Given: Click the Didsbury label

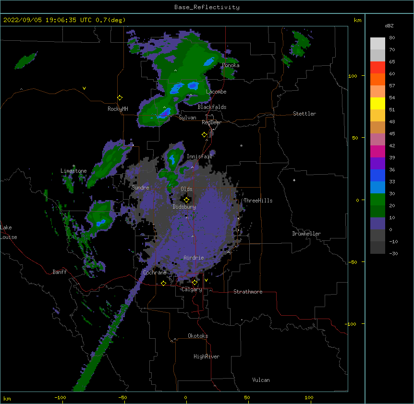Looking at the screenshot, I should (x=184, y=207).
